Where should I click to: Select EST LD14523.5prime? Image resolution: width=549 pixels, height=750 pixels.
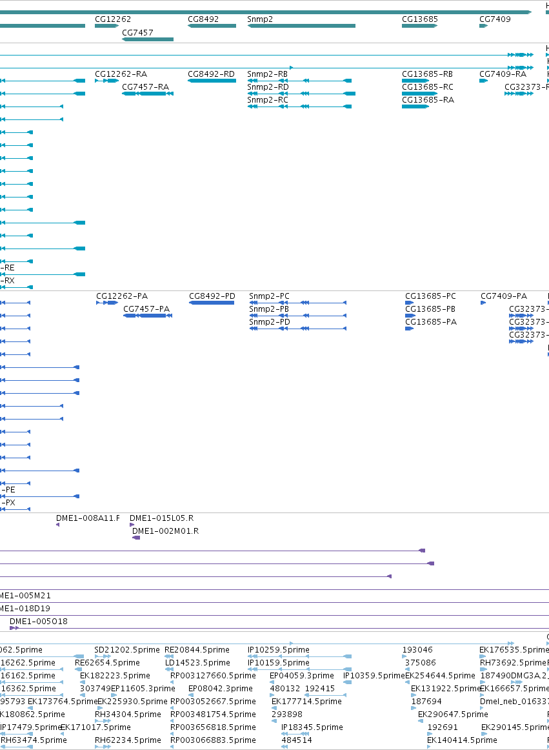click(x=197, y=663)
